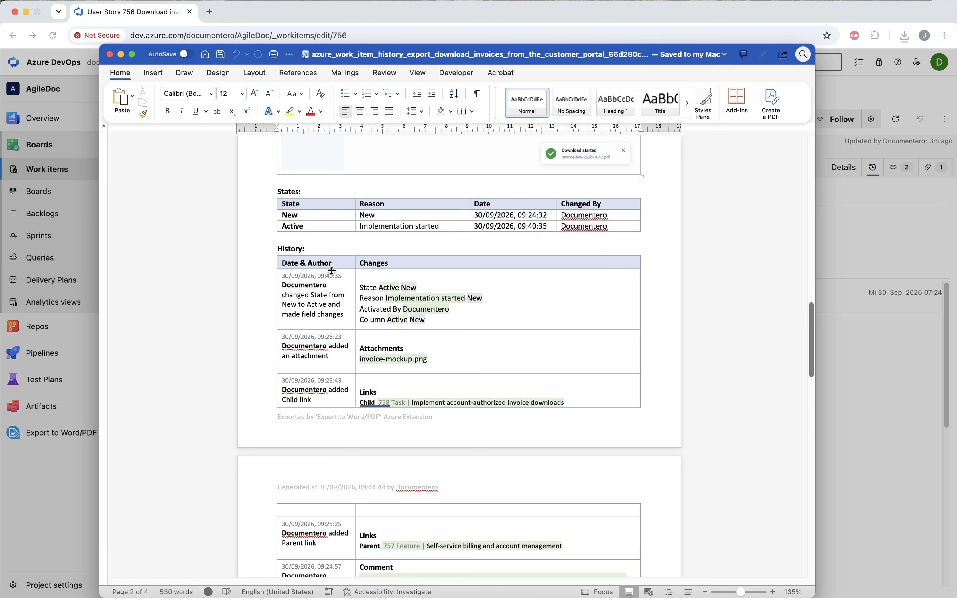Switch to Print Layout view
The height and width of the screenshot is (598, 957).
coord(629,592)
